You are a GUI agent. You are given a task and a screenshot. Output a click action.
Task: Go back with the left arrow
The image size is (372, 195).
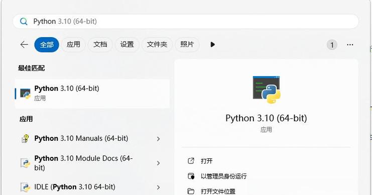point(24,45)
